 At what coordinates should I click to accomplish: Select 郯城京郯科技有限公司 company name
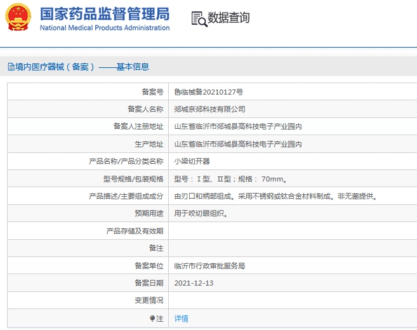(209, 109)
